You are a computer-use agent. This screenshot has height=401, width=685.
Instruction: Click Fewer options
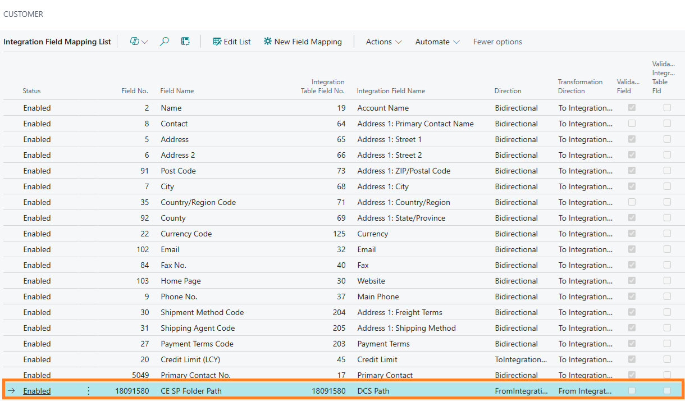tap(497, 42)
